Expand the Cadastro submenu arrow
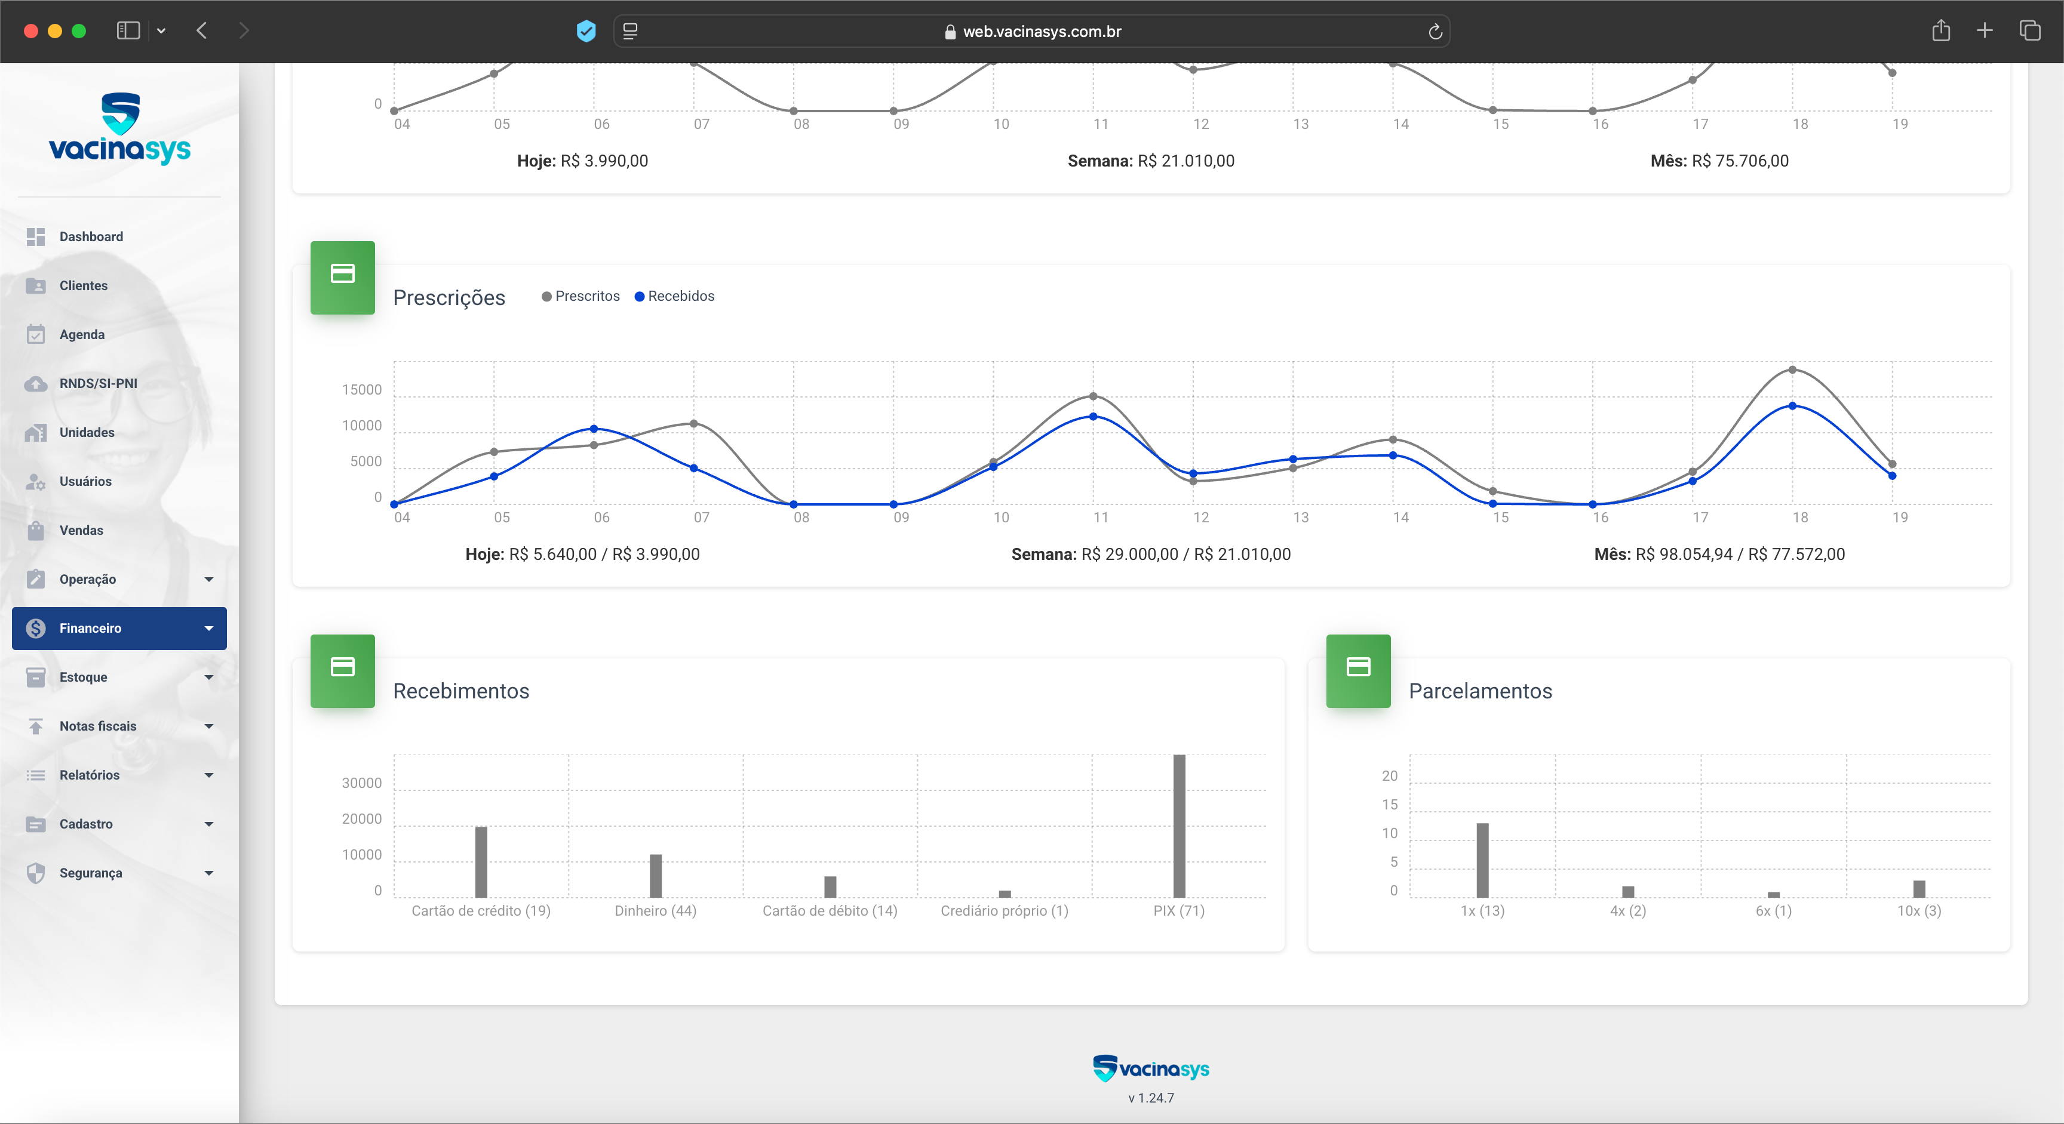Viewport: 2064px width, 1124px height. click(209, 824)
